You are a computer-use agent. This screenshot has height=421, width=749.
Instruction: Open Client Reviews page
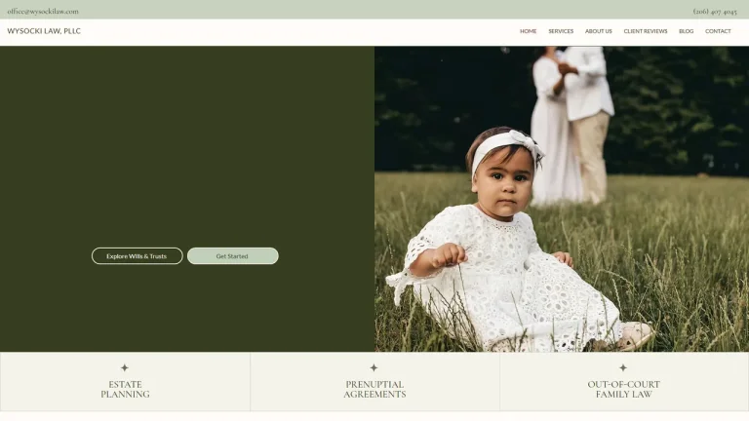tap(646, 31)
